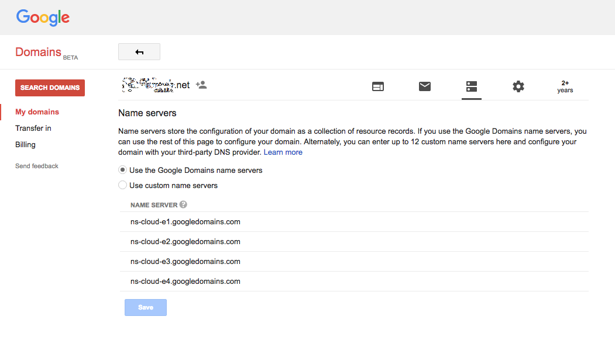Viewport: 615px width, 337px height.
Task: Open Transfer in from sidebar
Action: pyautogui.click(x=33, y=128)
